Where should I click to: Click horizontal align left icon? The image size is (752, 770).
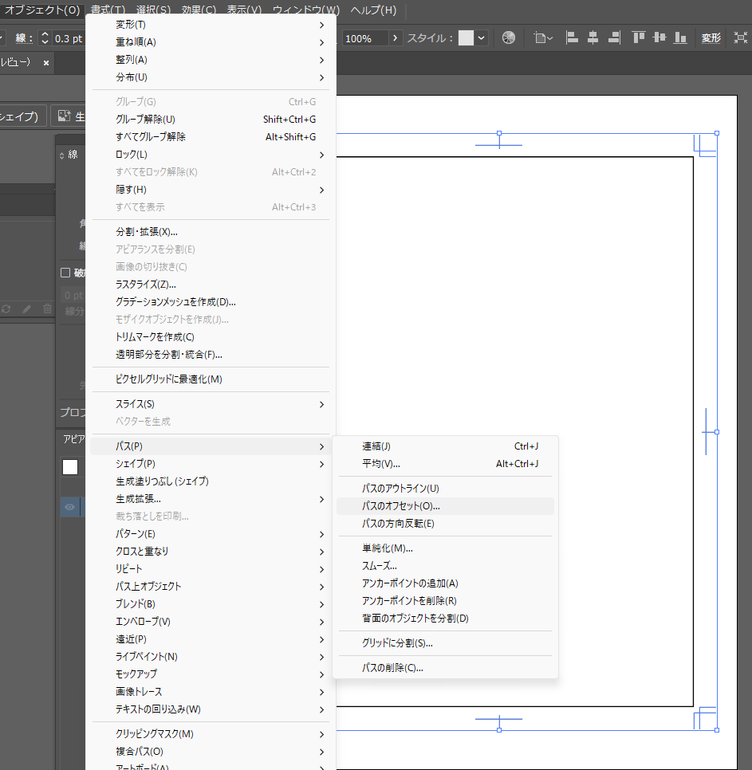573,37
